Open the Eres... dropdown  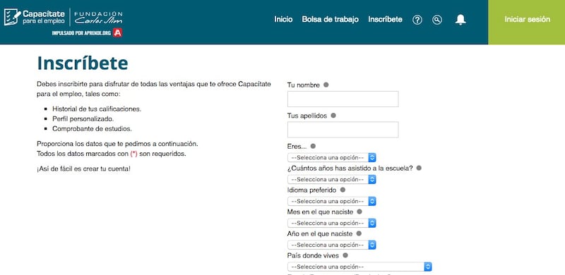point(331,158)
